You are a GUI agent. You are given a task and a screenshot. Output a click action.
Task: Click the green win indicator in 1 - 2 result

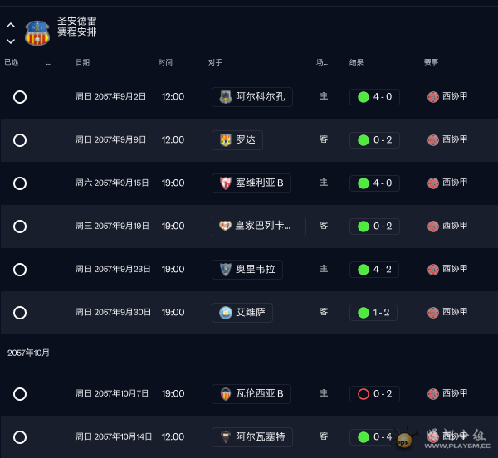[363, 313]
